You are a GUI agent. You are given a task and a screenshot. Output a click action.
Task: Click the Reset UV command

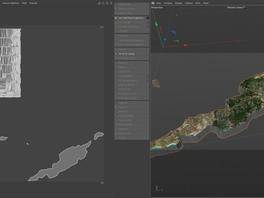pyautogui.click(x=132, y=112)
